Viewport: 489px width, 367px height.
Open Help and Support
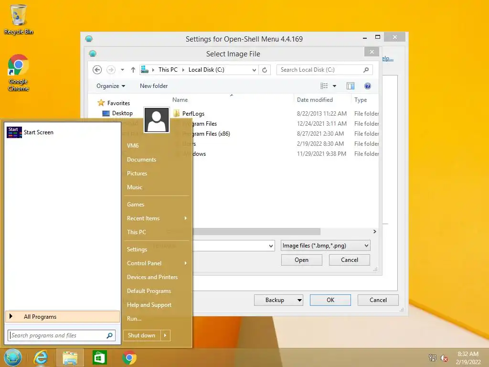[149, 305]
